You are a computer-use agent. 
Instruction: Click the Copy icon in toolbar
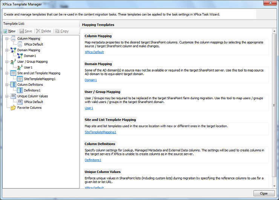[57, 31]
